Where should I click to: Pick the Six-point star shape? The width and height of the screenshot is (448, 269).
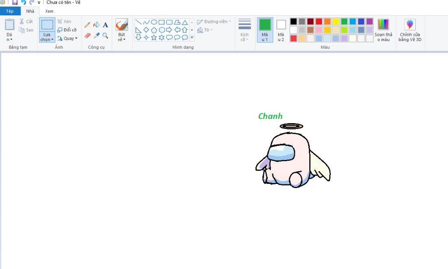162,38
